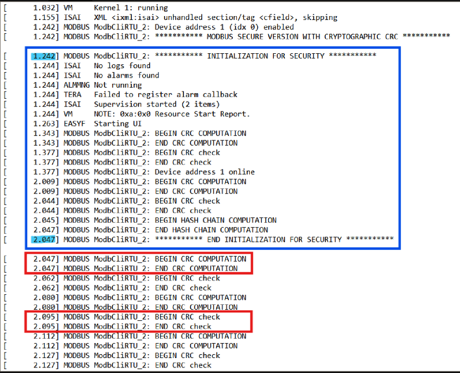
Task: Click 'BEGIN CRC COMPUTATION' at timestamp 1.343
Action: 201,134
